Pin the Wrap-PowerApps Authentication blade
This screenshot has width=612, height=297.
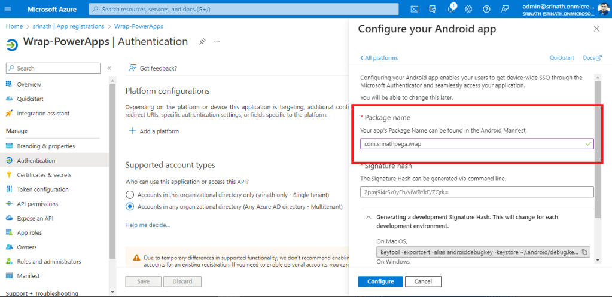coord(202,42)
